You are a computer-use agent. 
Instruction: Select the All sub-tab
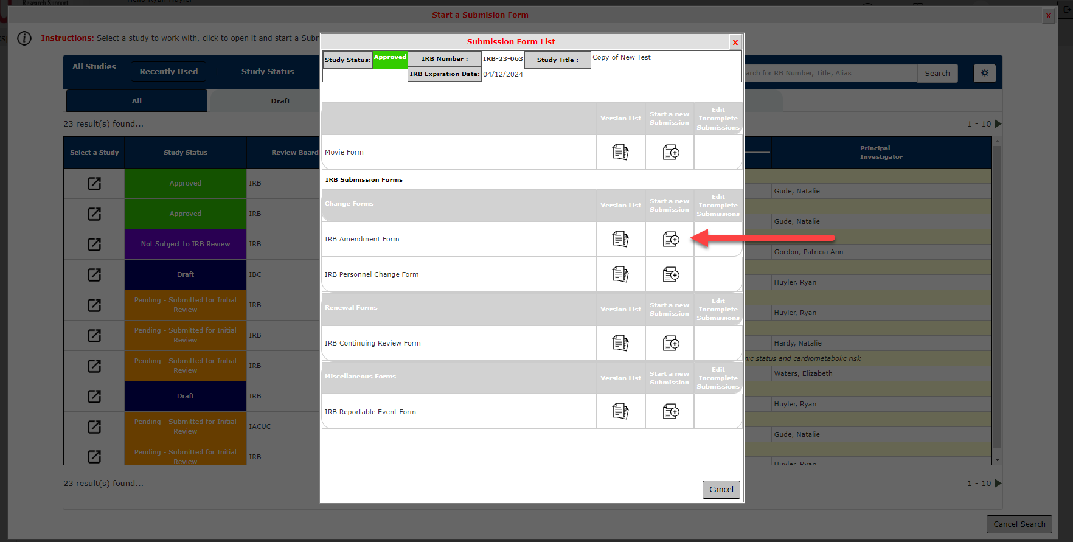137,101
